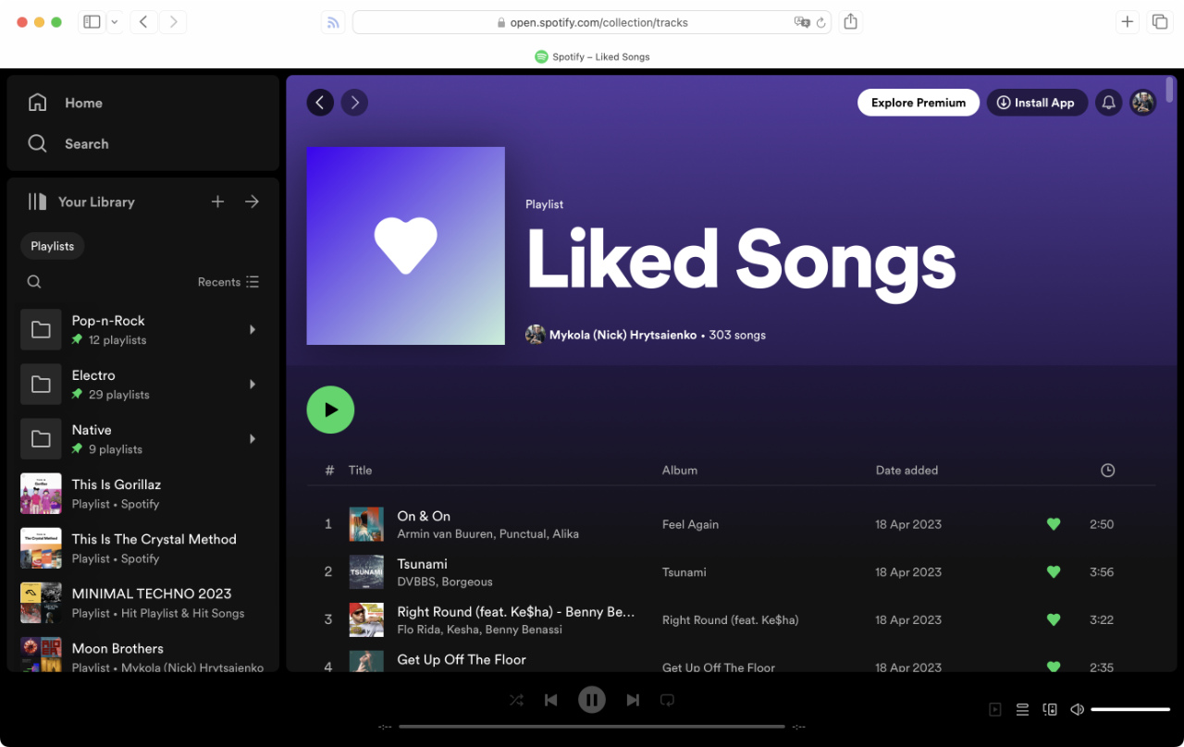Image resolution: width=1184 pixels, height=747 pixels.
Task: Click the Install App button
Action: (1036, 103)
